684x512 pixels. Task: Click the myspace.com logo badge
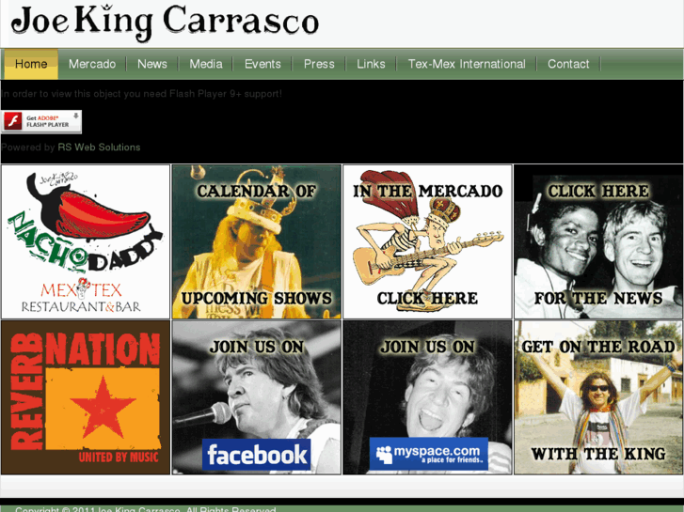point(428,454)
